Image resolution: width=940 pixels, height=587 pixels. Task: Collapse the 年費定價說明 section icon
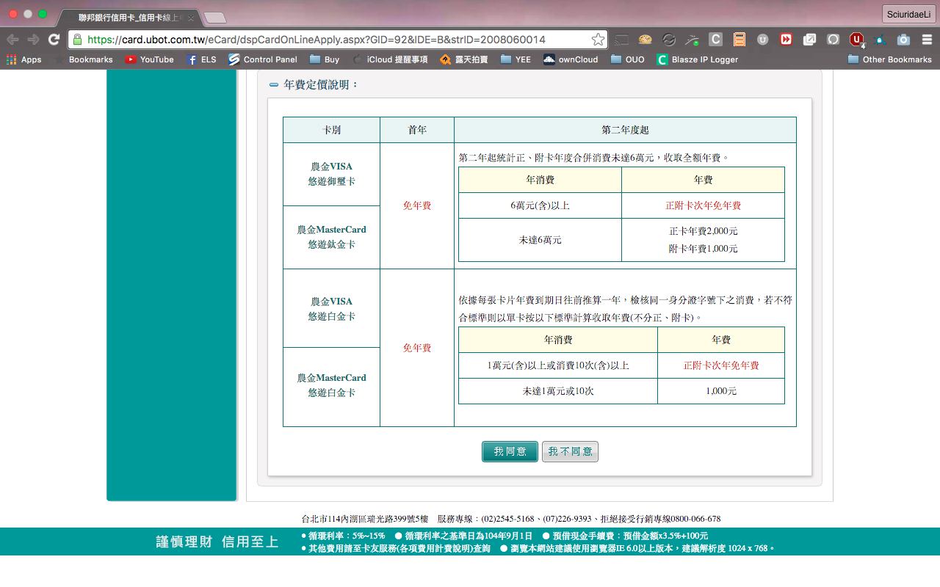pos(274,85)
